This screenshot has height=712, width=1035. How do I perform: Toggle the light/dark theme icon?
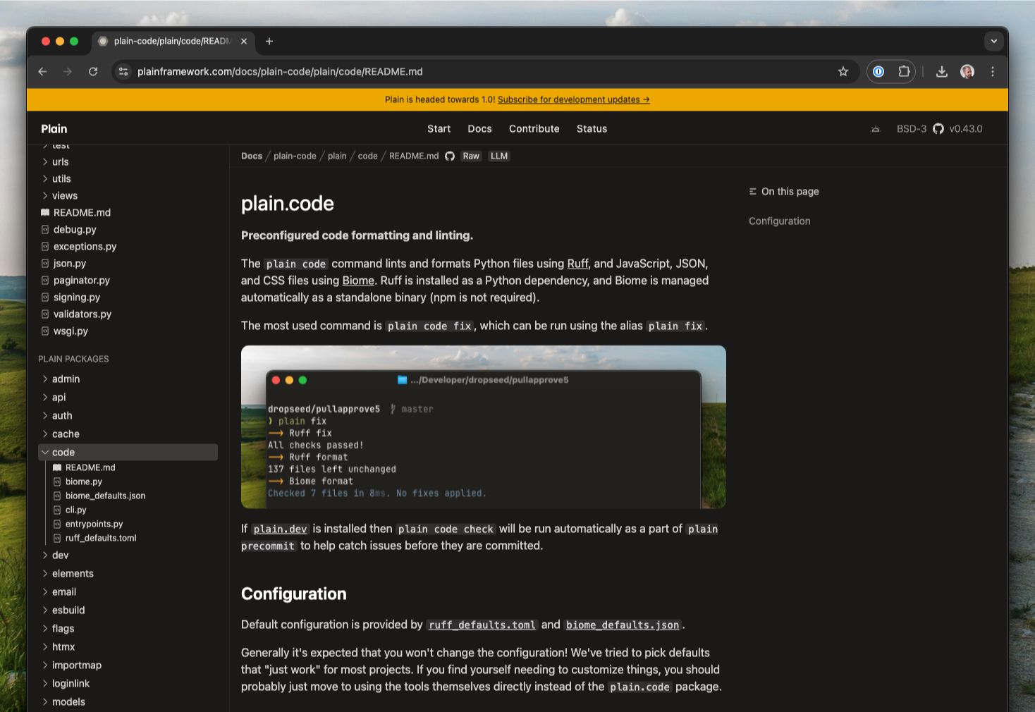pos(876,129)
